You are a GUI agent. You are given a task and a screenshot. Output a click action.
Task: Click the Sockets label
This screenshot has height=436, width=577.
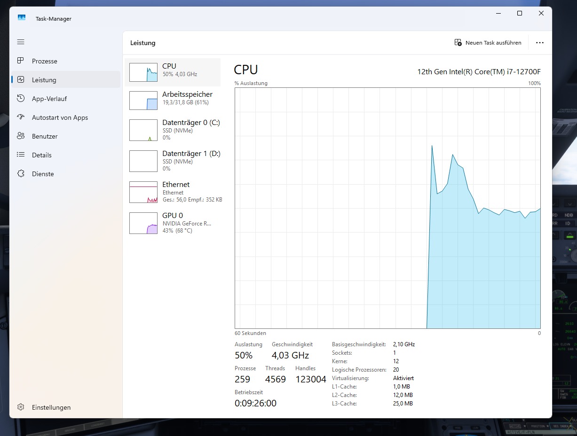(x=342, y=353)
